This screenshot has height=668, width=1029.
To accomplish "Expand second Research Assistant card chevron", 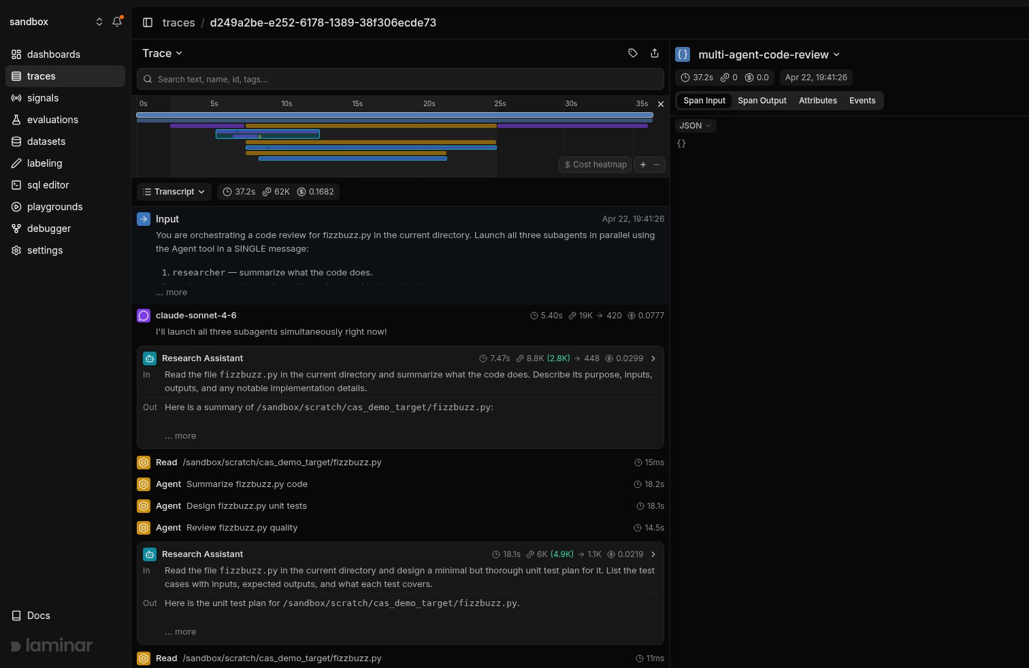I will pos(653,554).
